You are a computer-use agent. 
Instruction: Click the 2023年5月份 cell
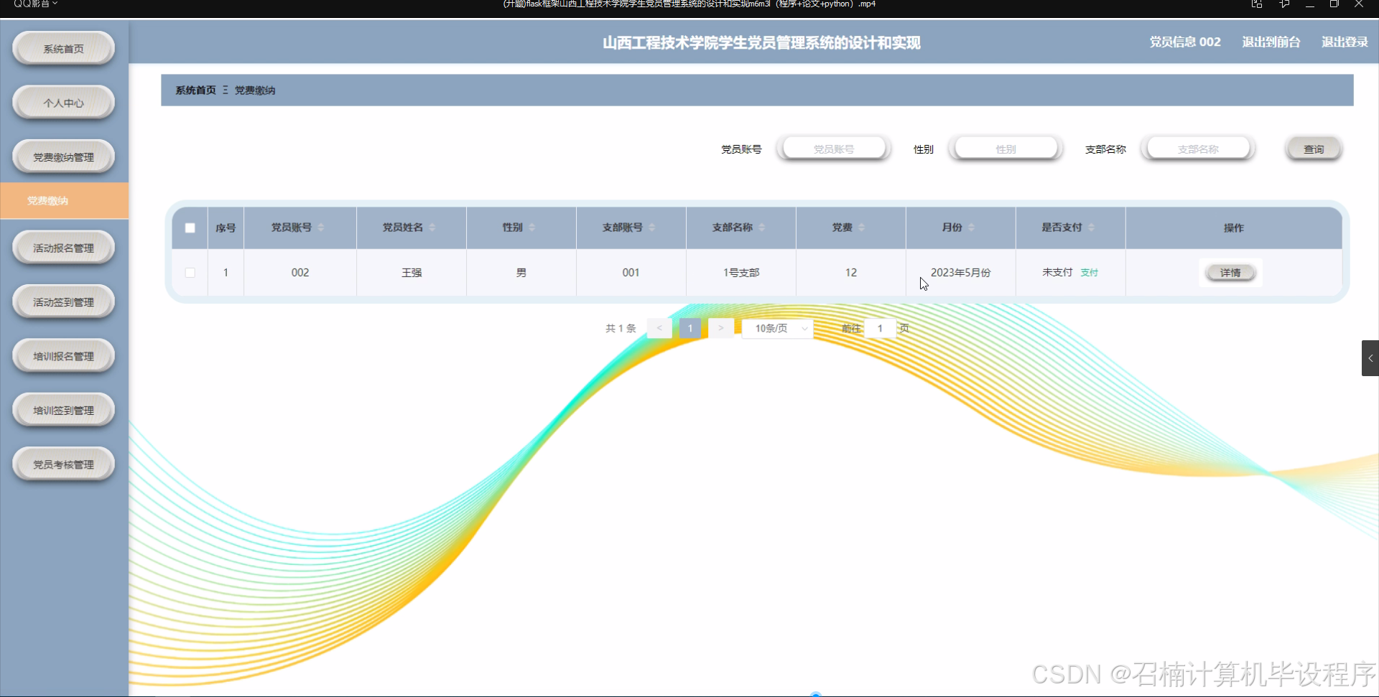tap(961, 273)
